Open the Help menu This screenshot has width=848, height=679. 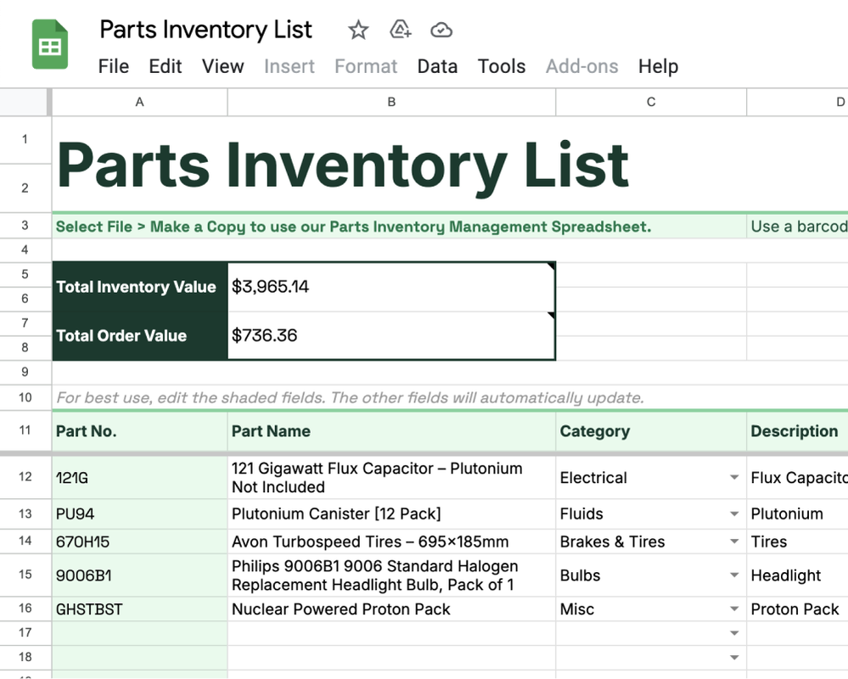[x=658, y=66]
